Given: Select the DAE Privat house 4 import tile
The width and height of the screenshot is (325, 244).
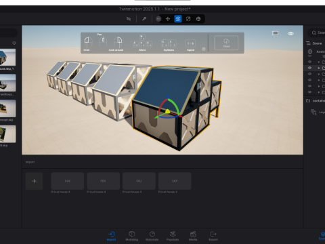Looking at the screenshot, I should point(68,181).
